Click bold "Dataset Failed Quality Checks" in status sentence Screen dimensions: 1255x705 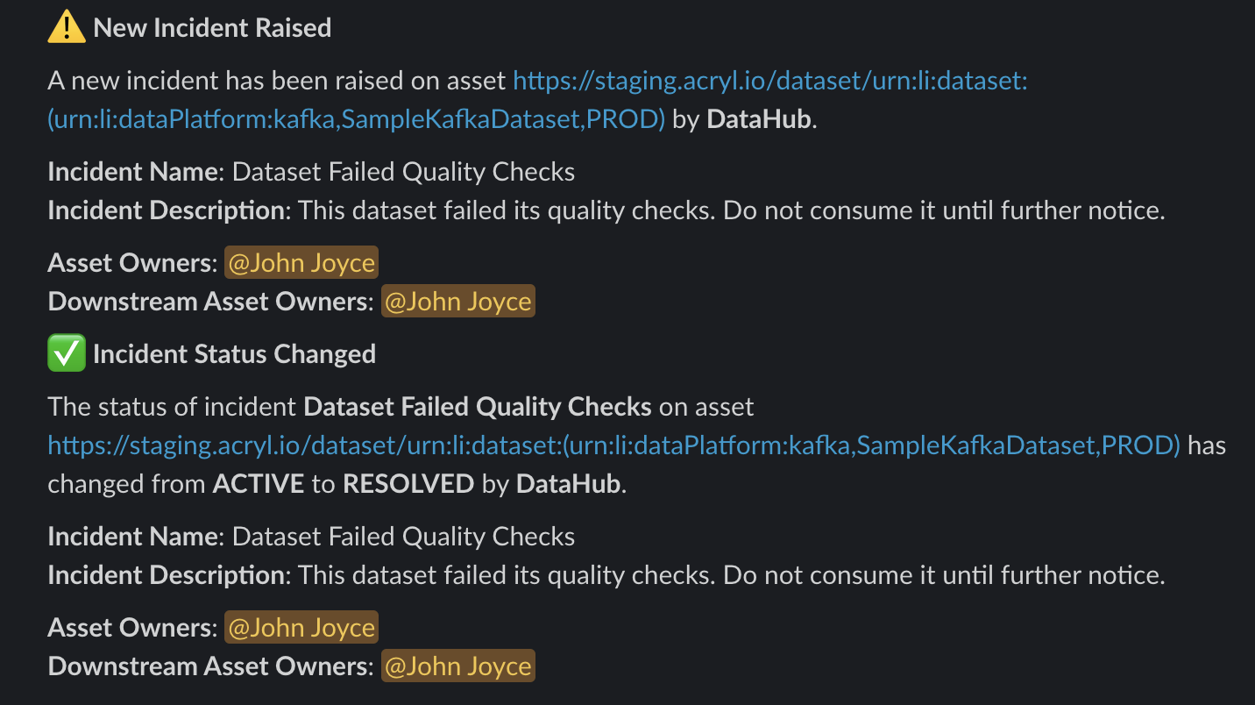[x=478, y=407]
